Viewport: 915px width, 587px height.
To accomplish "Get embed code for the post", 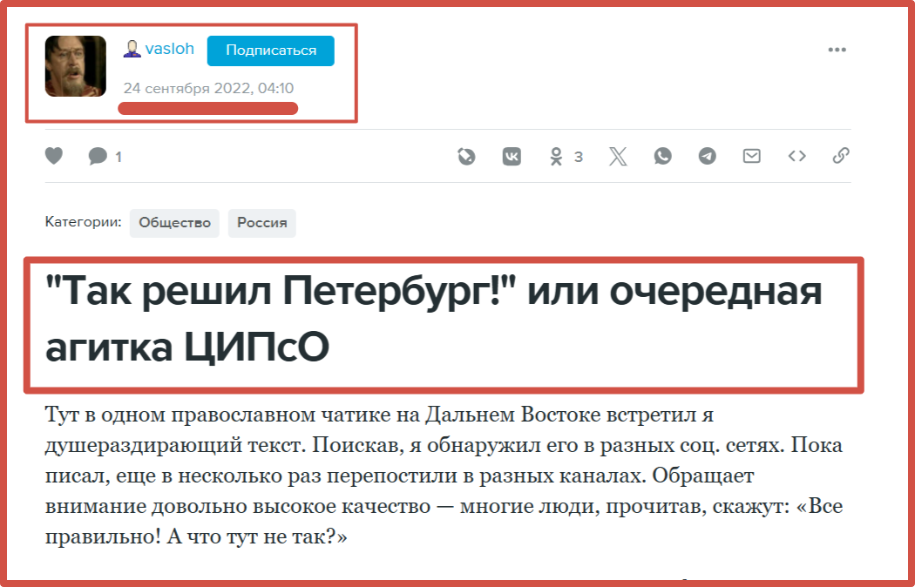I will point(796,157).
